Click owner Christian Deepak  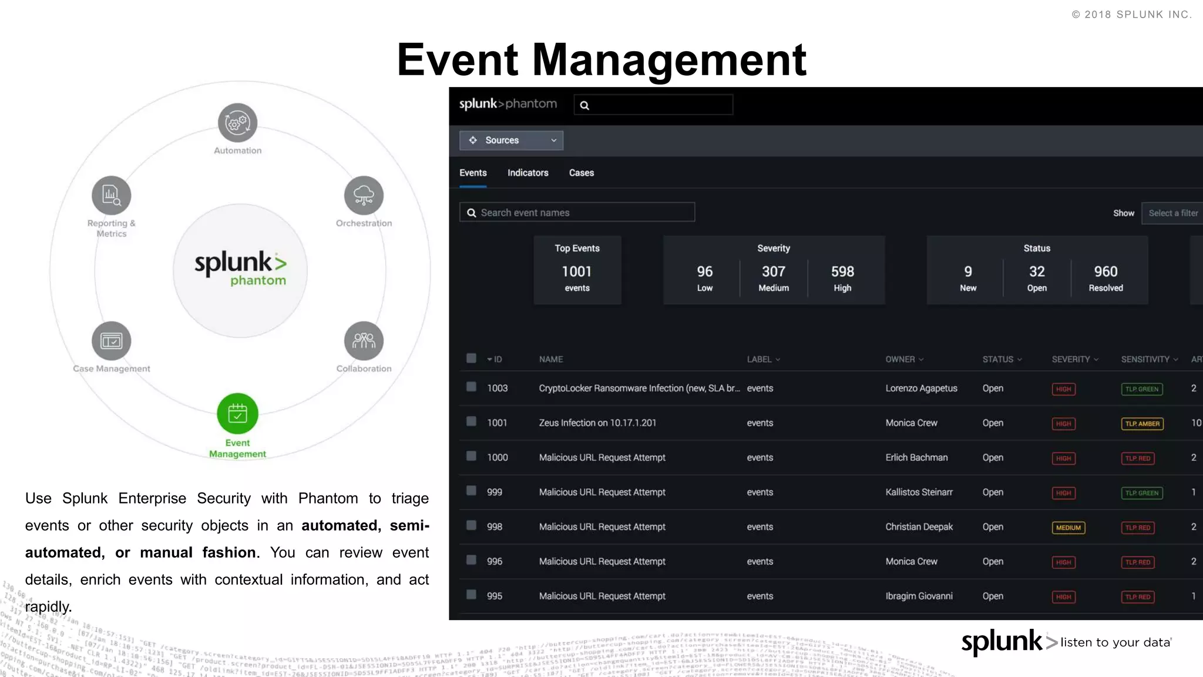[919, 527]
